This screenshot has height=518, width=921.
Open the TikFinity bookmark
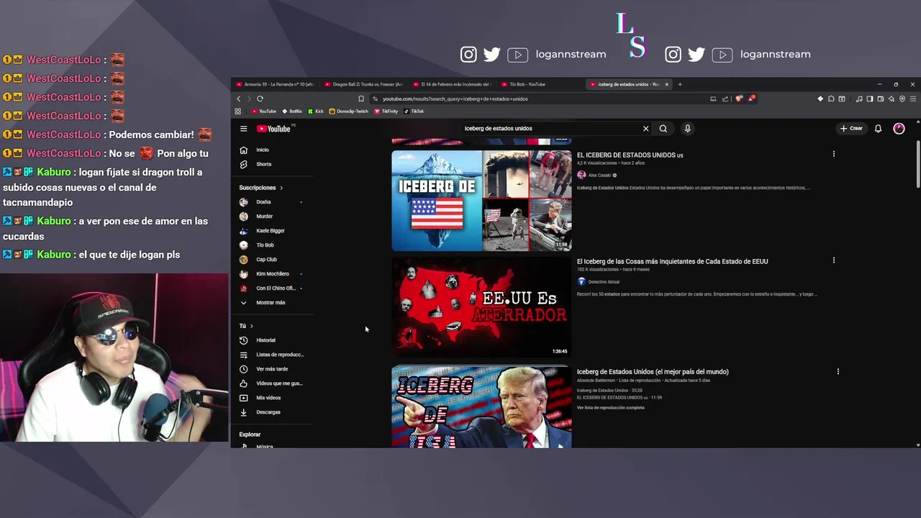pos(386,112)
